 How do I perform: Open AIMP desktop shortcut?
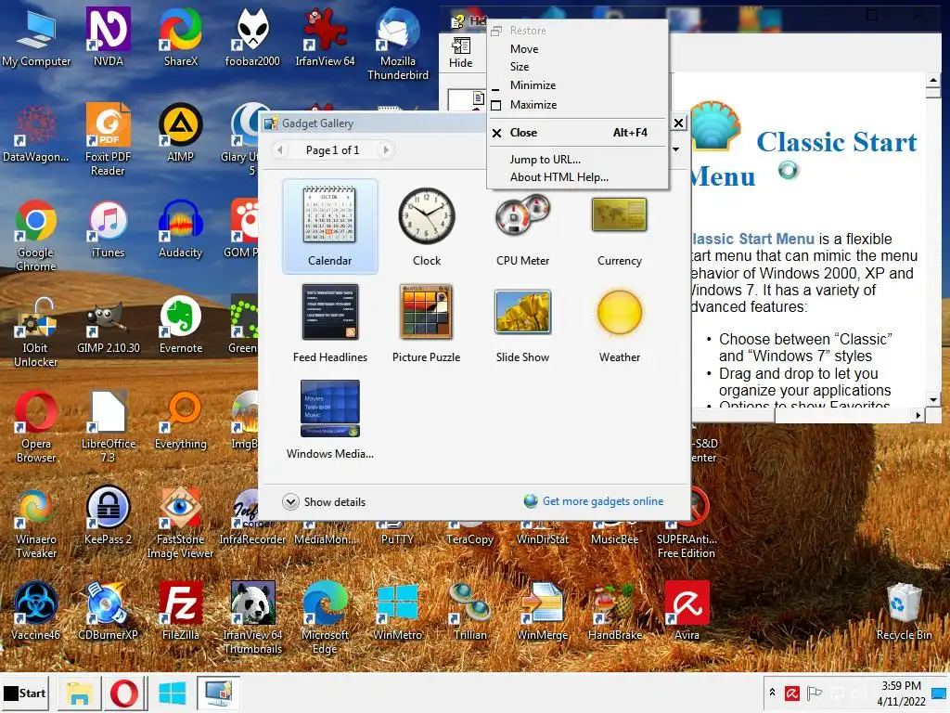[181, 134]
